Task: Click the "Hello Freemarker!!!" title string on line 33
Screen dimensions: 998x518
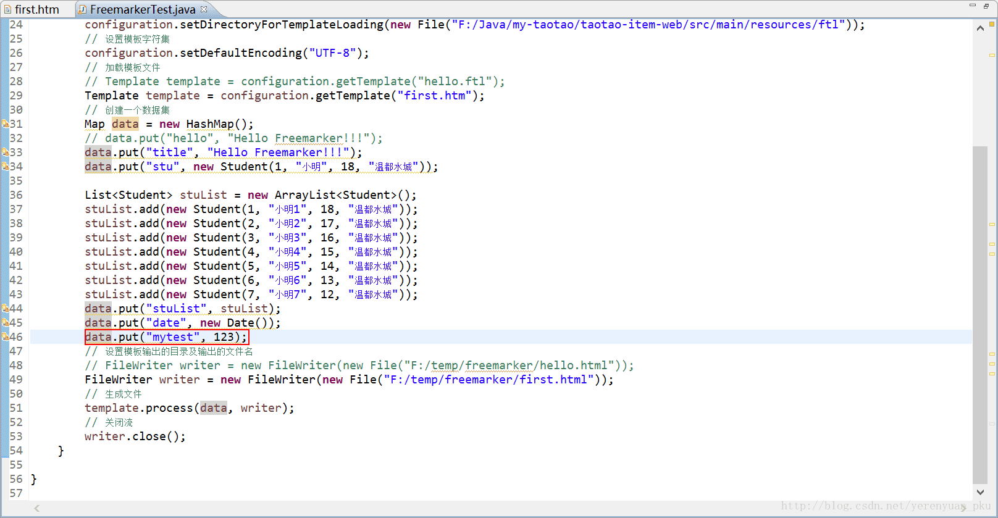Action: click(279, 152)
